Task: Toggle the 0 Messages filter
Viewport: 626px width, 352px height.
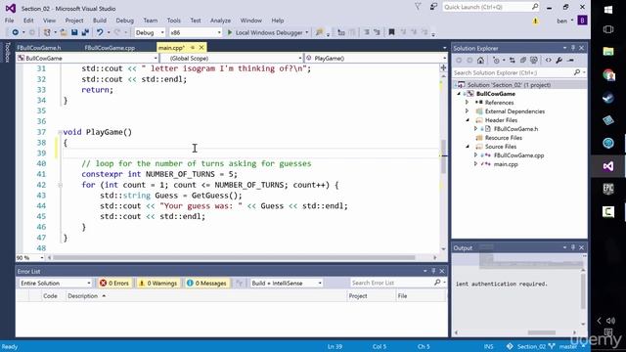Action: click(206, 283)
